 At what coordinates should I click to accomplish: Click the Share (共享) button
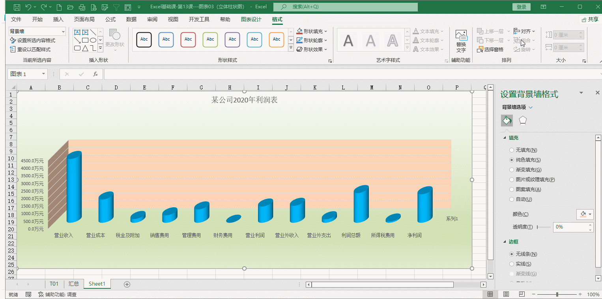pyautogui.click(x=590, y=19)
